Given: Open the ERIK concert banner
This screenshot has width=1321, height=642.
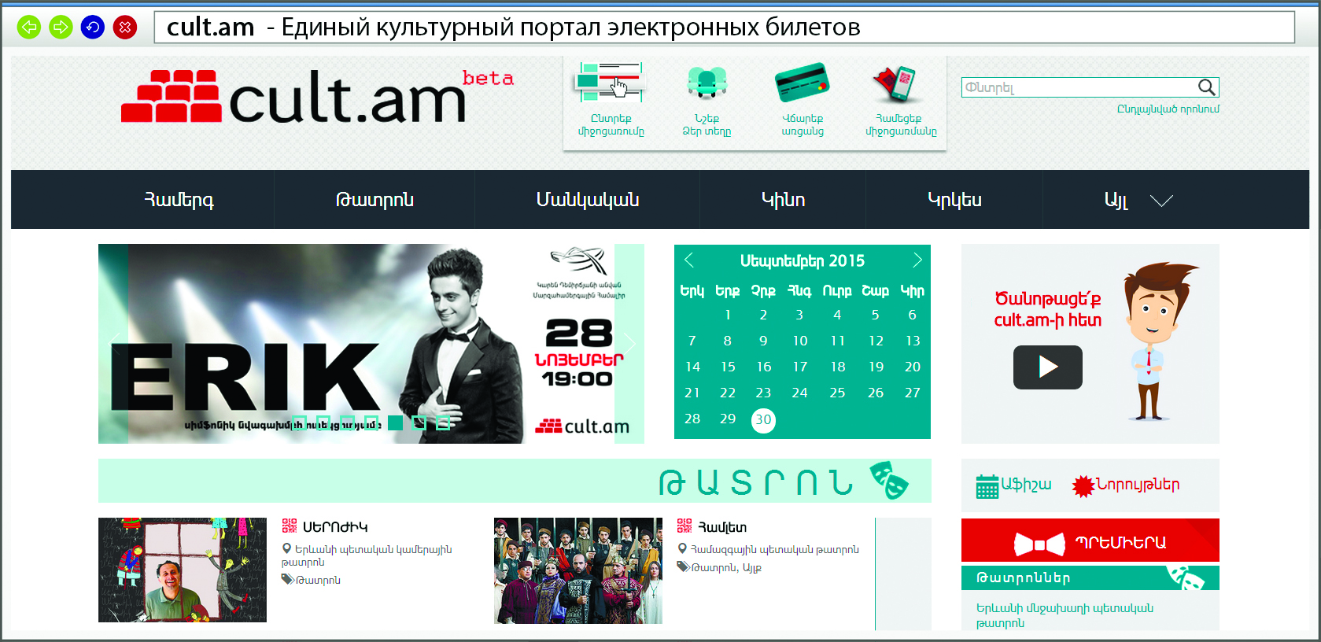Looking at the screenshot, I should pos(371,344).
